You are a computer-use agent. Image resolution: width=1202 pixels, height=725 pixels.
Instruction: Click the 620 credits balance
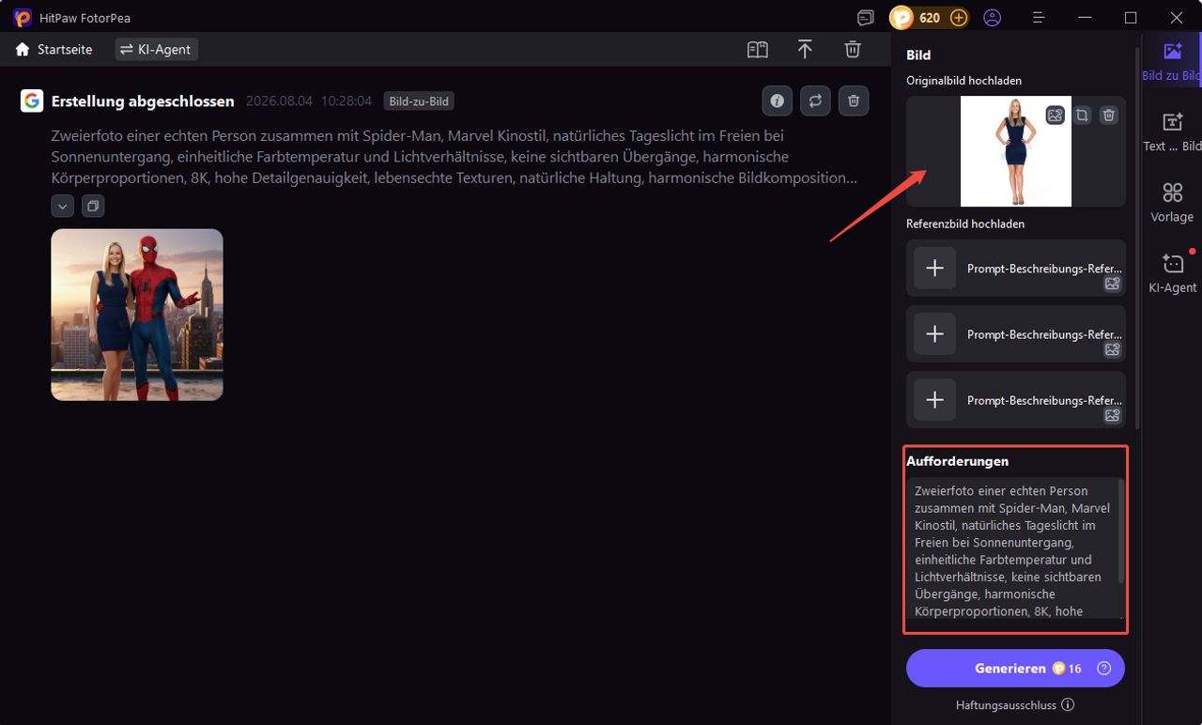[930, 18]
